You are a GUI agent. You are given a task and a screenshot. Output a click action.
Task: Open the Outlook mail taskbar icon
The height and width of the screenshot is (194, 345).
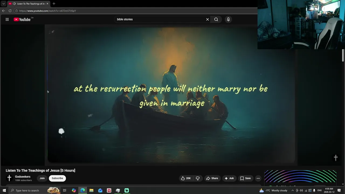(100, 190)
